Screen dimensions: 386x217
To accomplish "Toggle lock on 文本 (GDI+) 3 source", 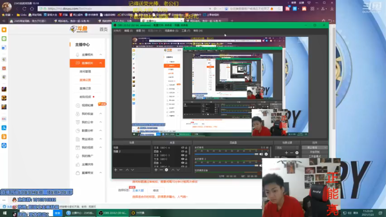I will pyautogui.click(x=186, y=155).
